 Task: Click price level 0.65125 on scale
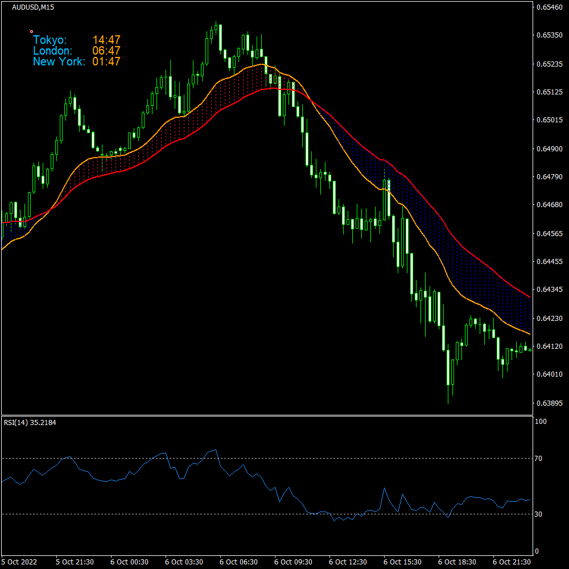pyautogui.click(x=550, y=92)
